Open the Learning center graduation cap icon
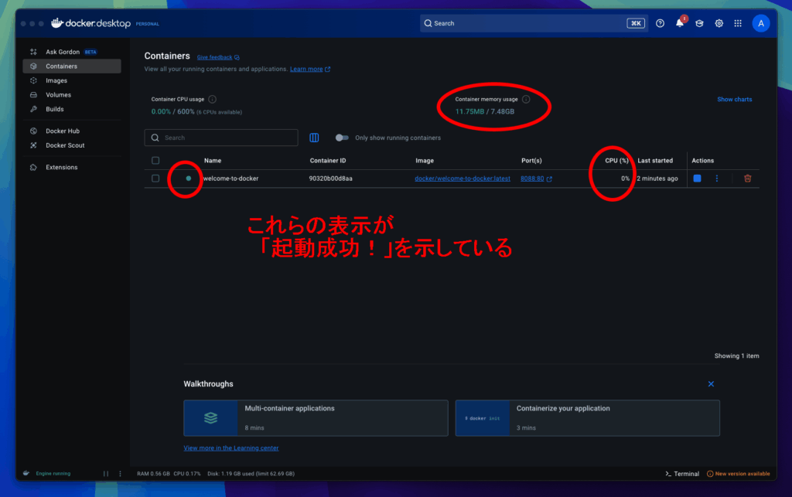Screen dimensions: 792x497 (699, 23)
